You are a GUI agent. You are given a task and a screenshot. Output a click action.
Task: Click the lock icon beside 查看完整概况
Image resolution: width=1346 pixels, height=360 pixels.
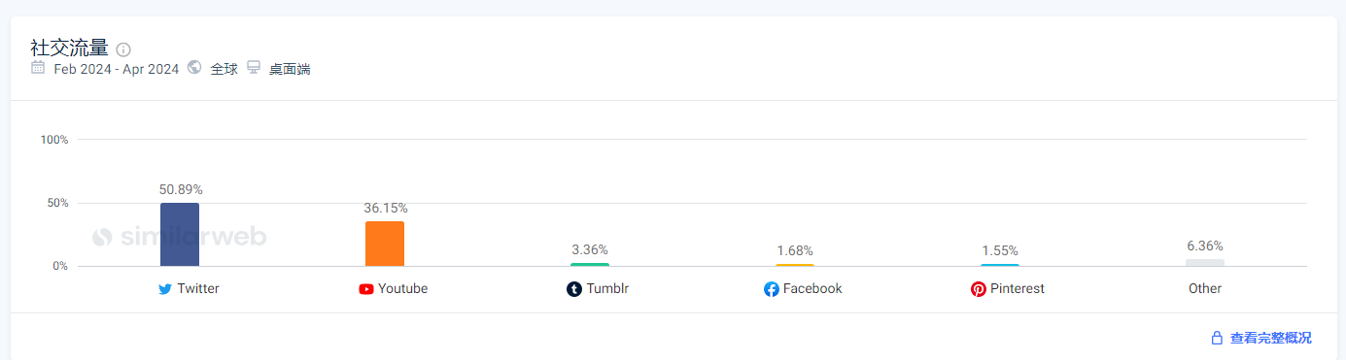point(1216,338)
